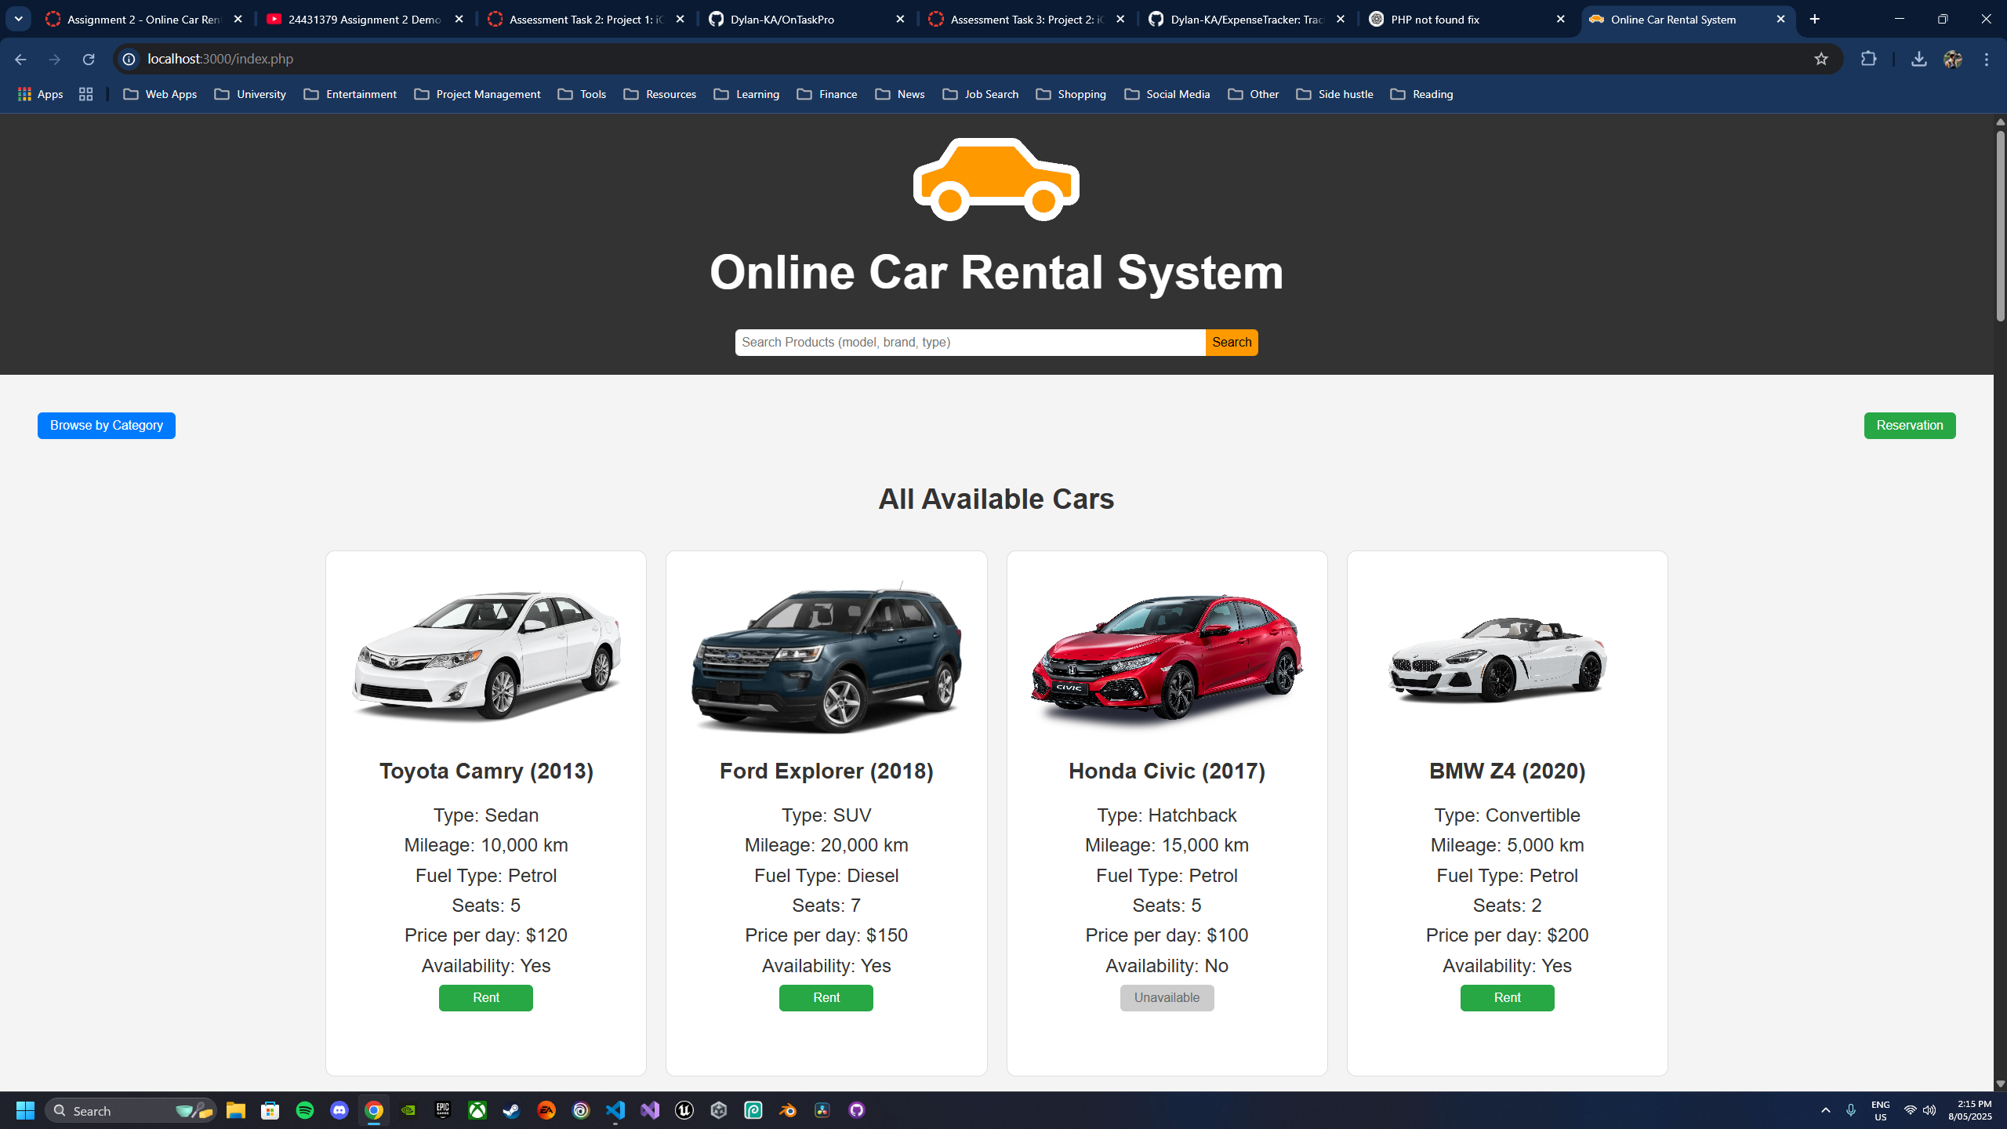
Task: Open GitHub Desktop from the taskbar
Action: coord(857,1110)
